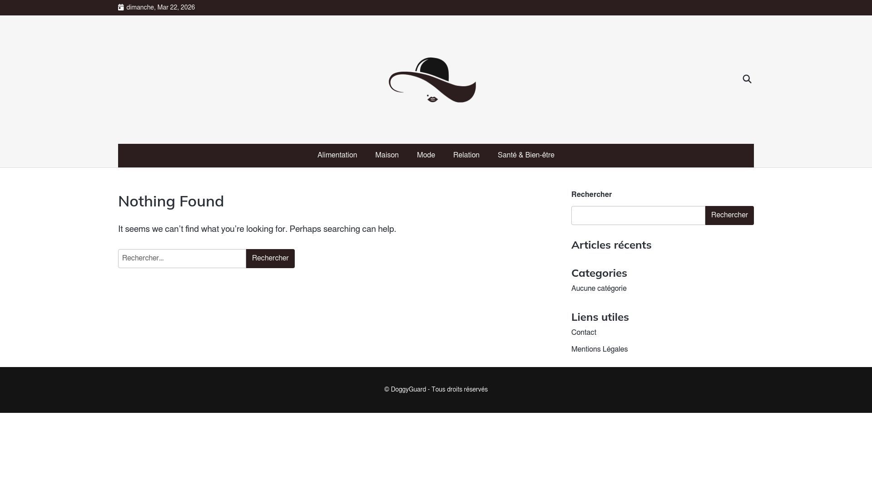
Task: Select the Mode menu item
Action: pyautogui.click(x=426, y=155)
